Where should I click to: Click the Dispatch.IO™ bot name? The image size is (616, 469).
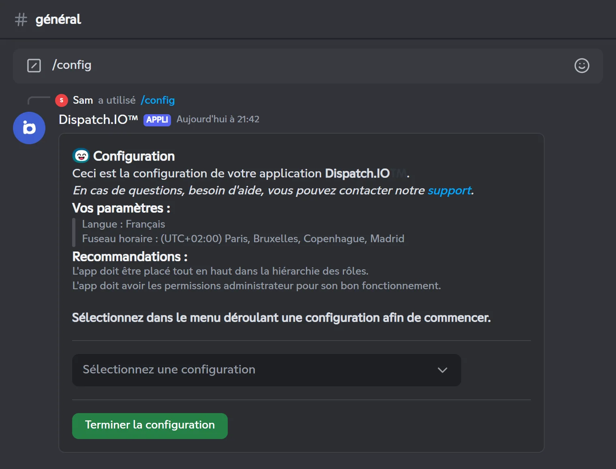[x=98, y=119]
